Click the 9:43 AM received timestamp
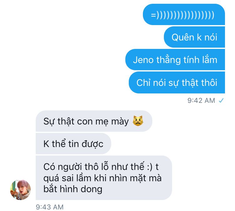 50,207
